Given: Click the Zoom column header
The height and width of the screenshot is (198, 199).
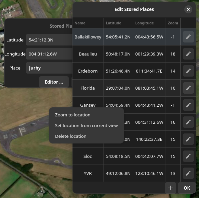Looking at the screenshot, I should pyautogui.click(x=173, y=23).
